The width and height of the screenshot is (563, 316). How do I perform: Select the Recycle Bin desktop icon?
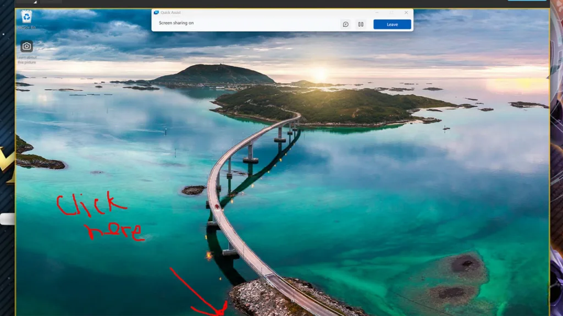(26, 17)
